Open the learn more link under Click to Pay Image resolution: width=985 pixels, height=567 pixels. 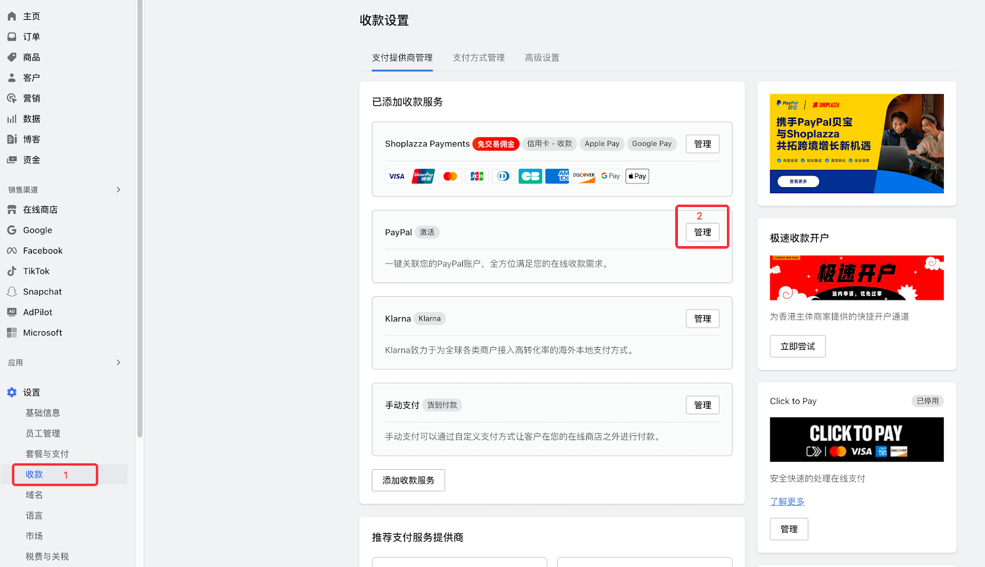787,502
